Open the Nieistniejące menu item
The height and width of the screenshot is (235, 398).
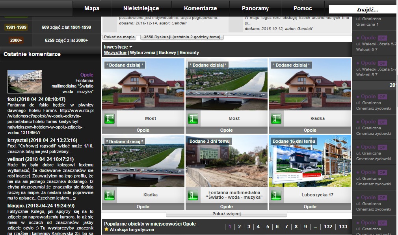pyautogui.click(x=141, y=8)
